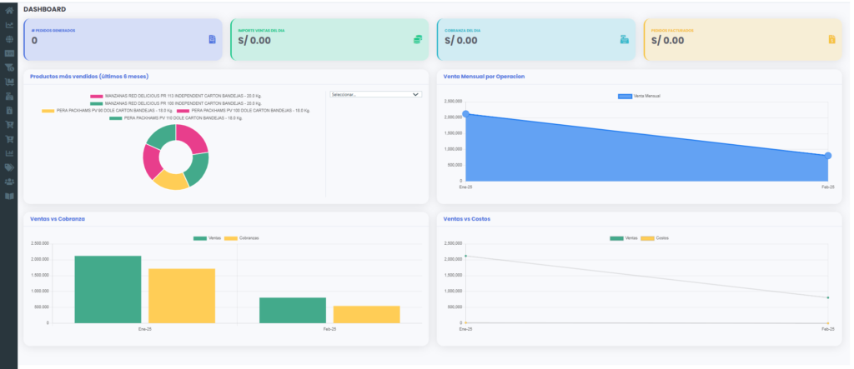854x369 pixels.
Task: Click the cash register icon in Cobranza card
Action: 624,39
